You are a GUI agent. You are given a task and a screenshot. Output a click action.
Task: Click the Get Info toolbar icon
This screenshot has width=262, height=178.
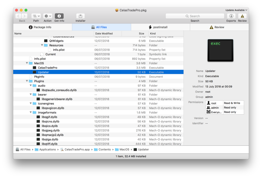(x=59, y=16)
